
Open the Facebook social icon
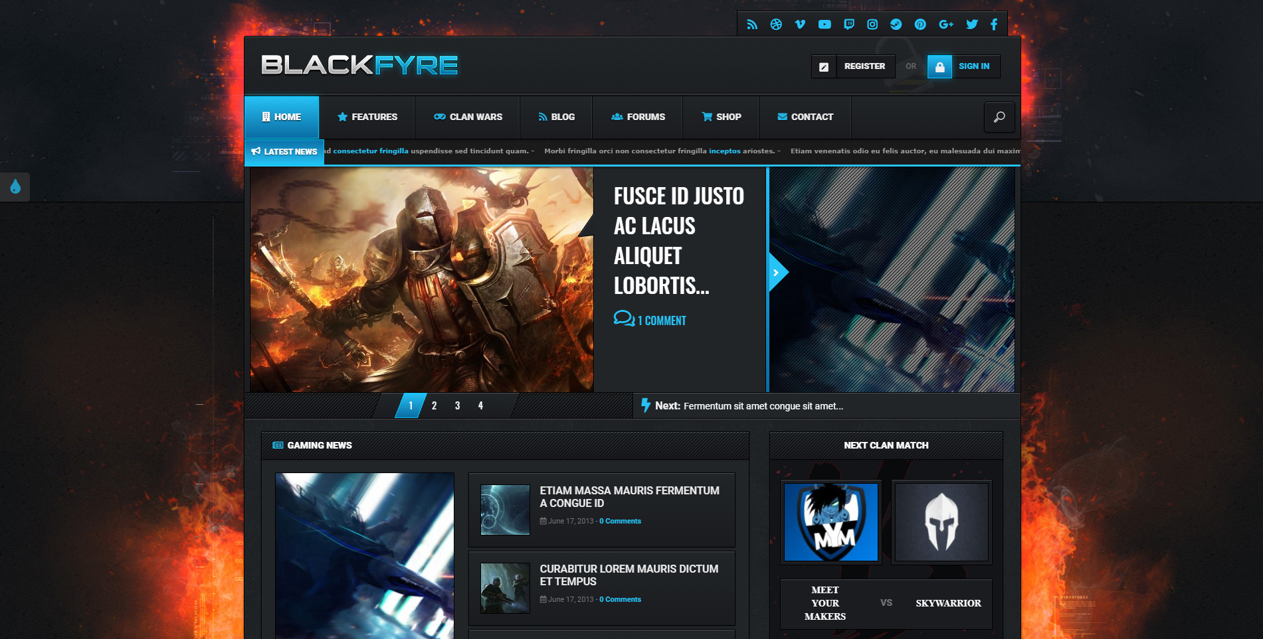(x=994, y=25)
